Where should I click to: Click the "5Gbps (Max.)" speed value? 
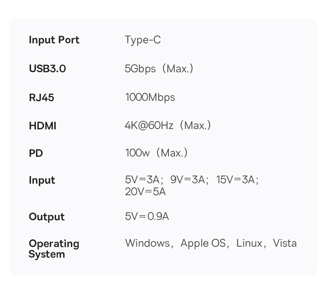[x=159, y=69]
